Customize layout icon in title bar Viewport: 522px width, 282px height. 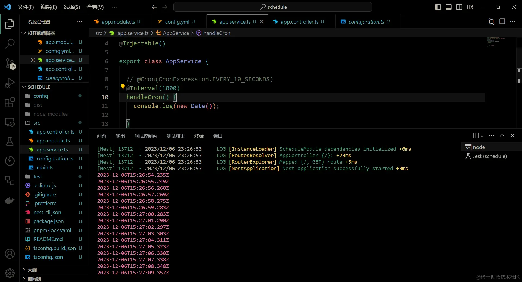tap(470, 7)
